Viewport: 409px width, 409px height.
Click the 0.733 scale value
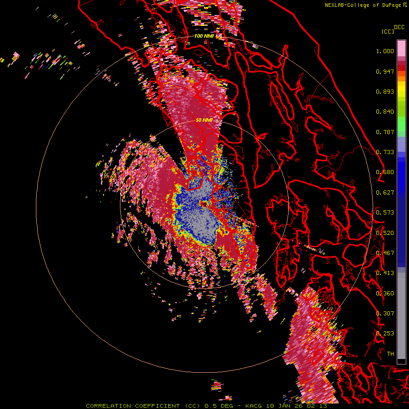coord(385,152)
